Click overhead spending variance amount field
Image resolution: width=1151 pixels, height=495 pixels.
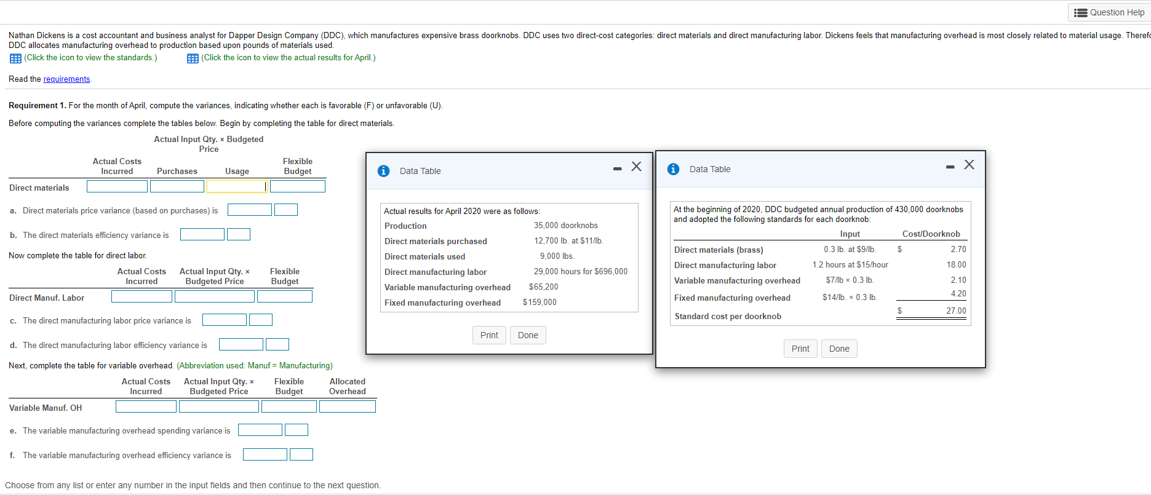pyautogui.click(x=260, y=430)
